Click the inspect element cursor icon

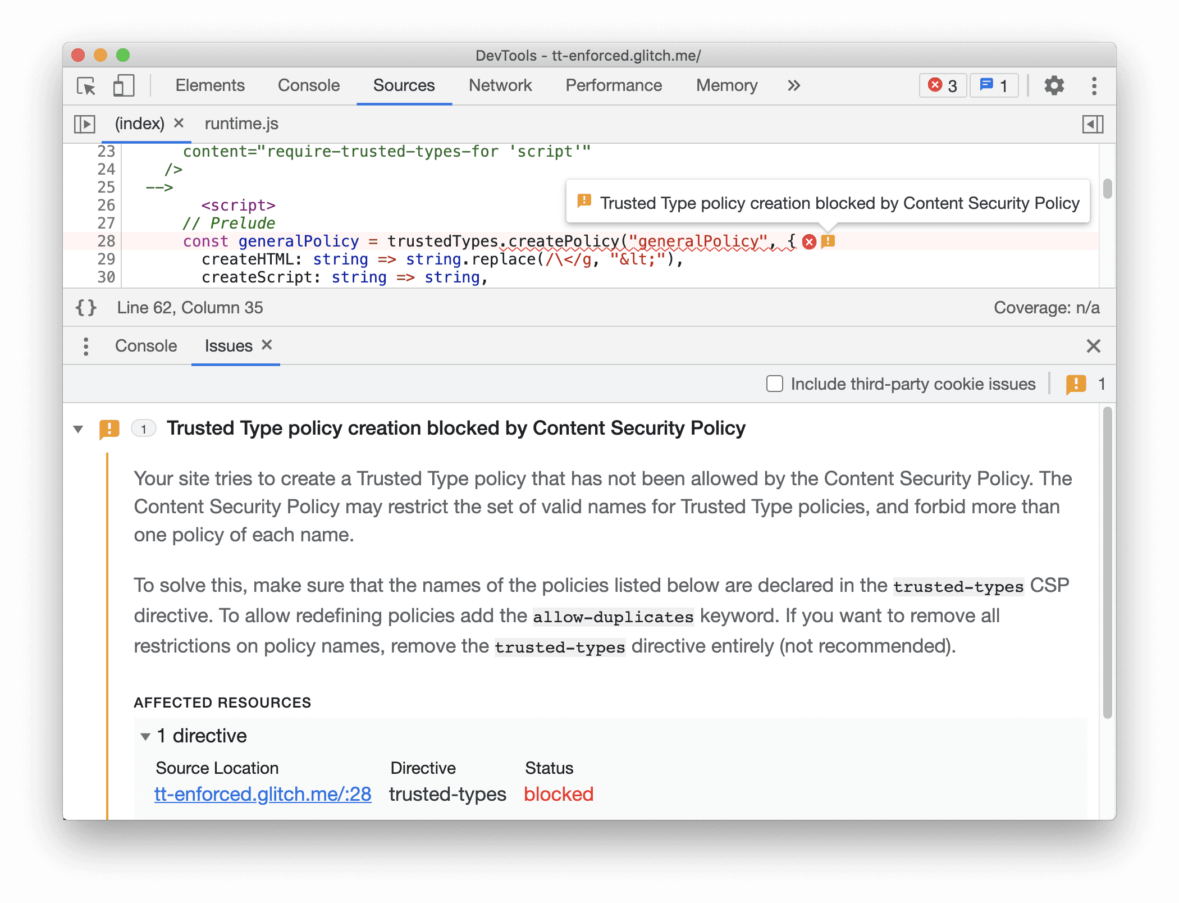pyautogui.click(x=86, y=84)
